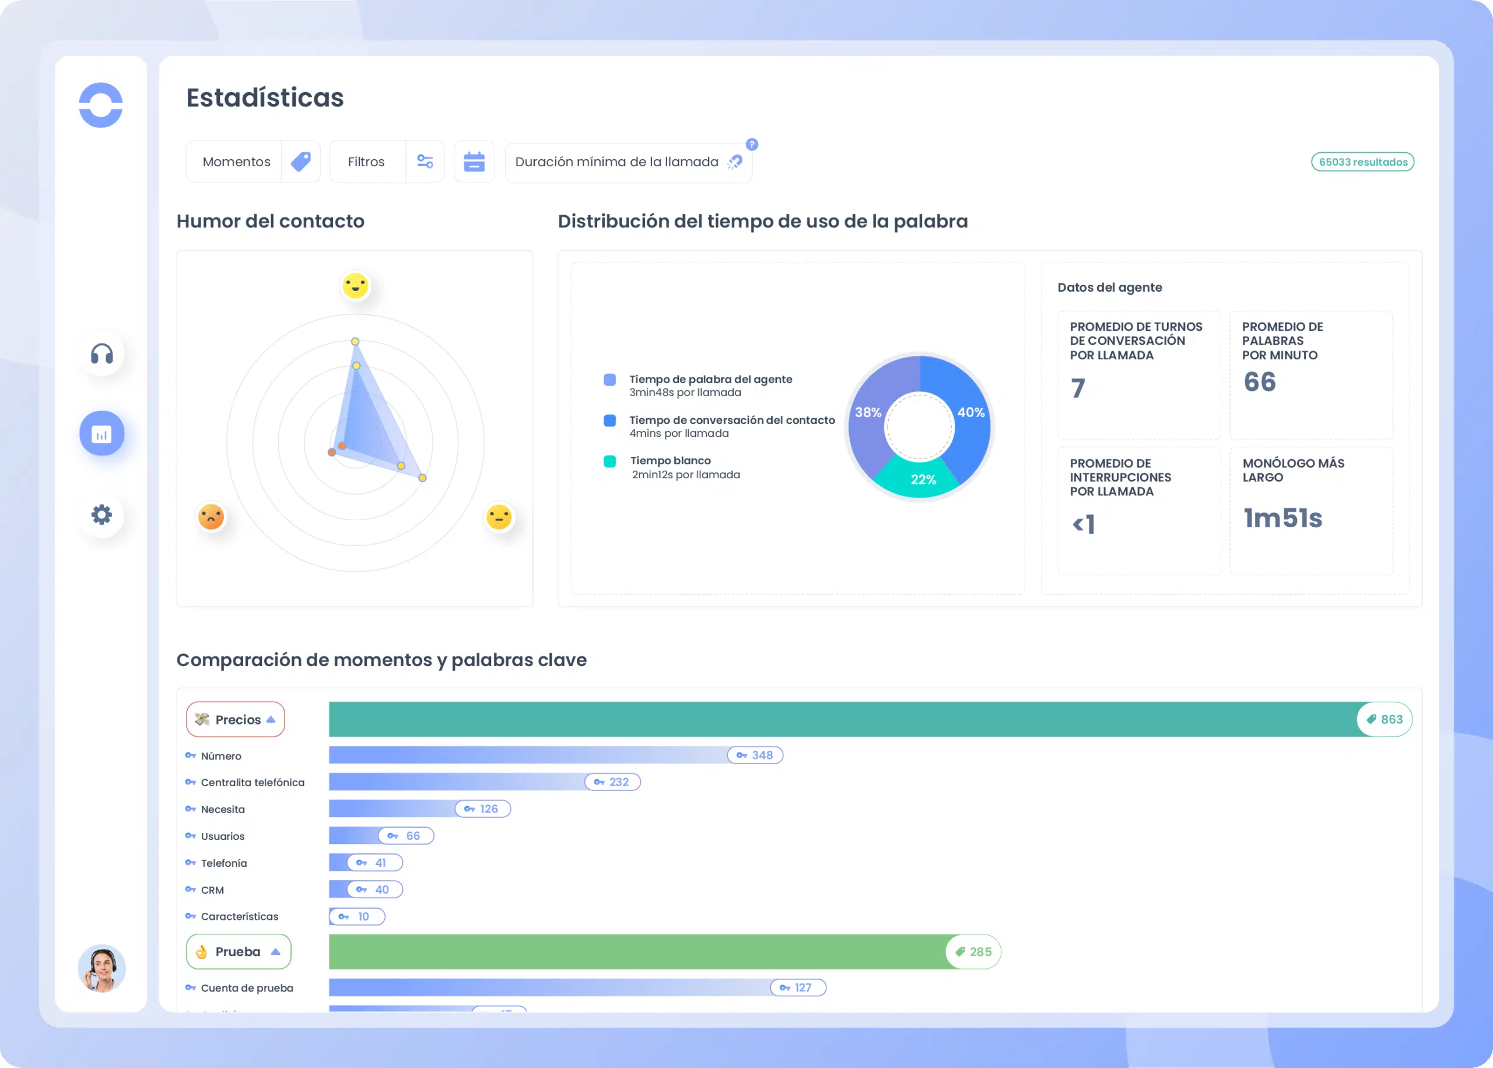The width and height of the screenshot is (1493, 1068).
Task: Click the angry face emoji on radar
Action: point(211,517)
